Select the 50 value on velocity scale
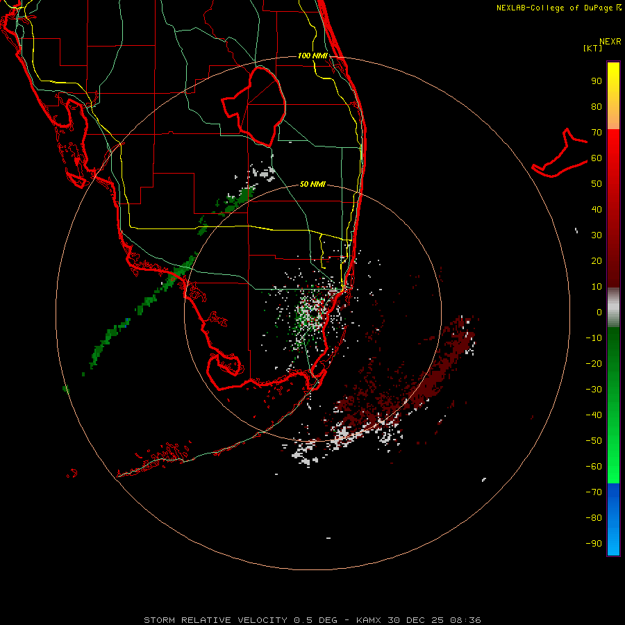 point(597,184)
